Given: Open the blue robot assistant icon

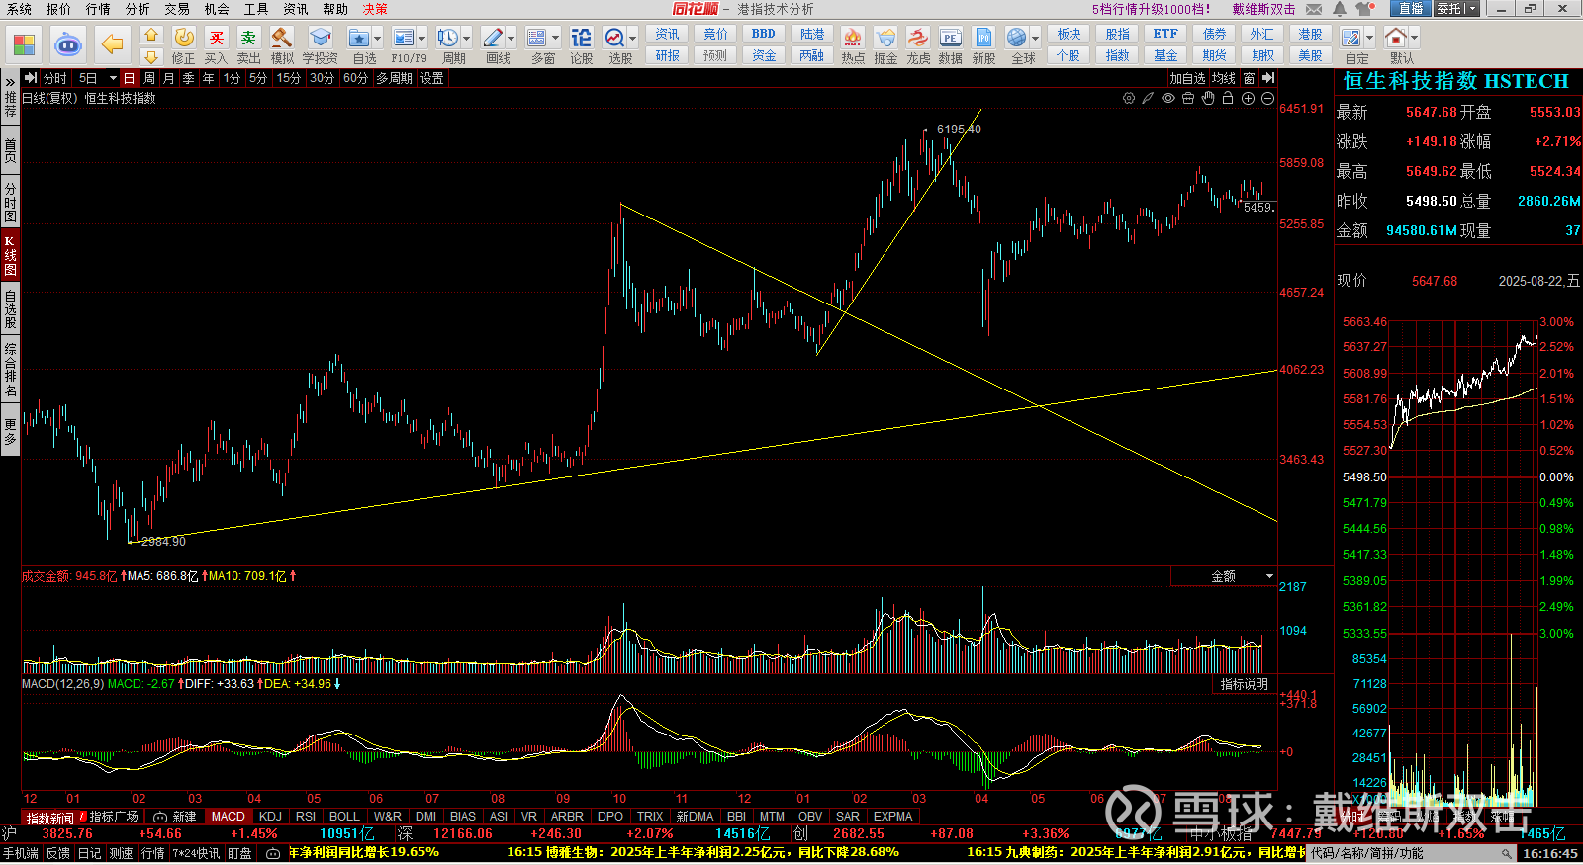Looking at the screenshot, I should pyautogui.click(x=67, y=44).
